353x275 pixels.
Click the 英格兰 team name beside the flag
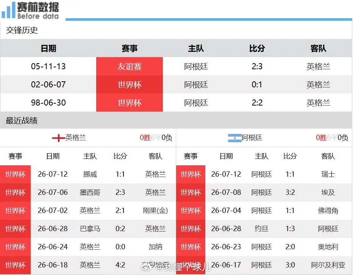coord(76,137)
